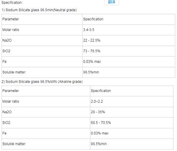Click Soluble matter label in Alkaline table

click(14, 144)
